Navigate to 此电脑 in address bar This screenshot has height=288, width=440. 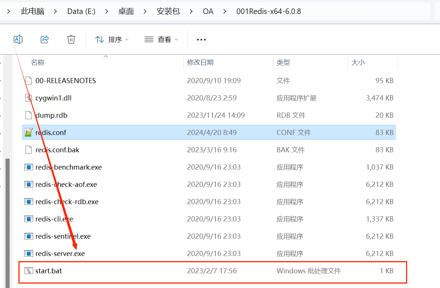click(32, 11)
